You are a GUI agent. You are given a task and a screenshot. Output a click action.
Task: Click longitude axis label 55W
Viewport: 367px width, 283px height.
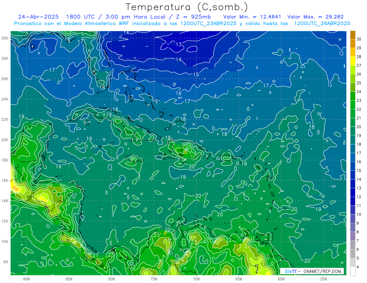(x=324, y=279)
